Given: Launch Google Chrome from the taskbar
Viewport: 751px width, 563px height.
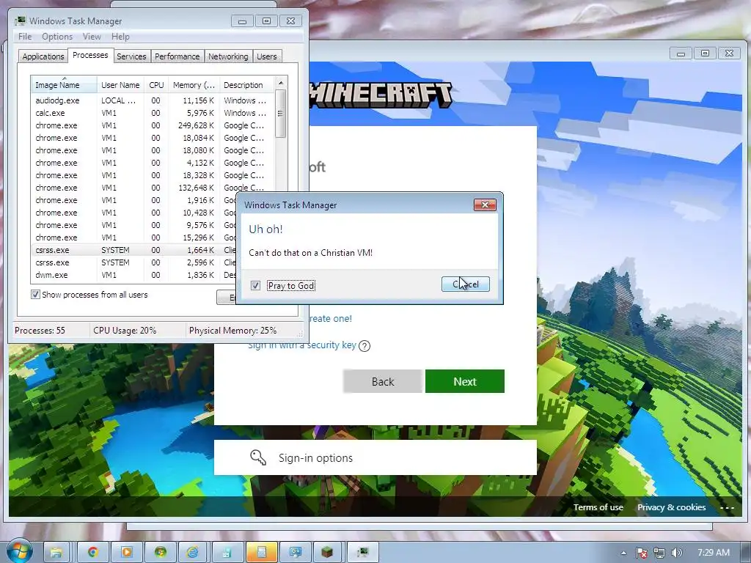Looking at the screenshot, I should tap(93, 553).
